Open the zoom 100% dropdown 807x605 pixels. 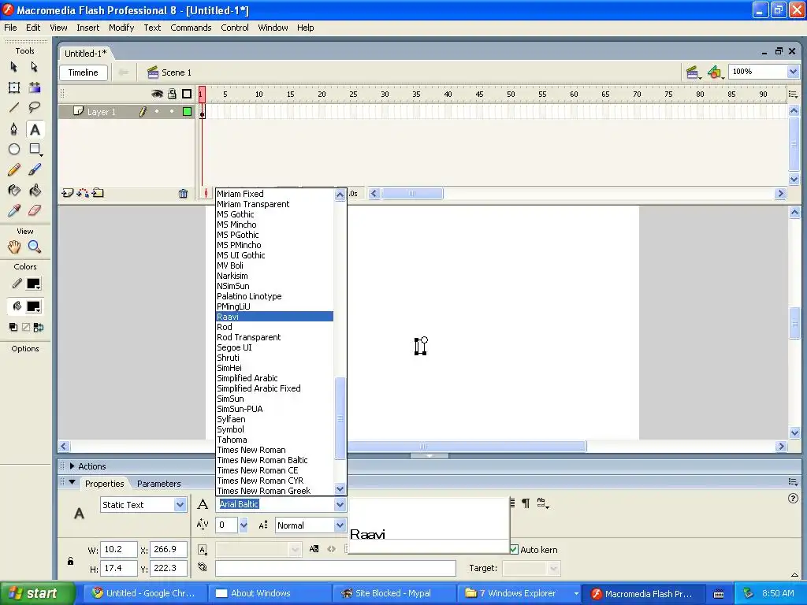coord(793,72)
